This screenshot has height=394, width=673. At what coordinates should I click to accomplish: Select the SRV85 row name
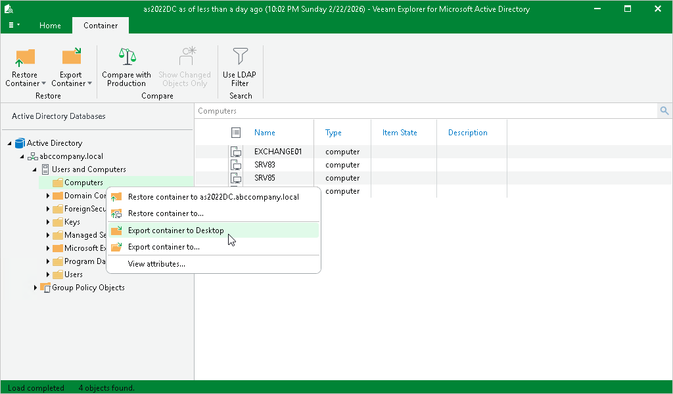point(265,178)
